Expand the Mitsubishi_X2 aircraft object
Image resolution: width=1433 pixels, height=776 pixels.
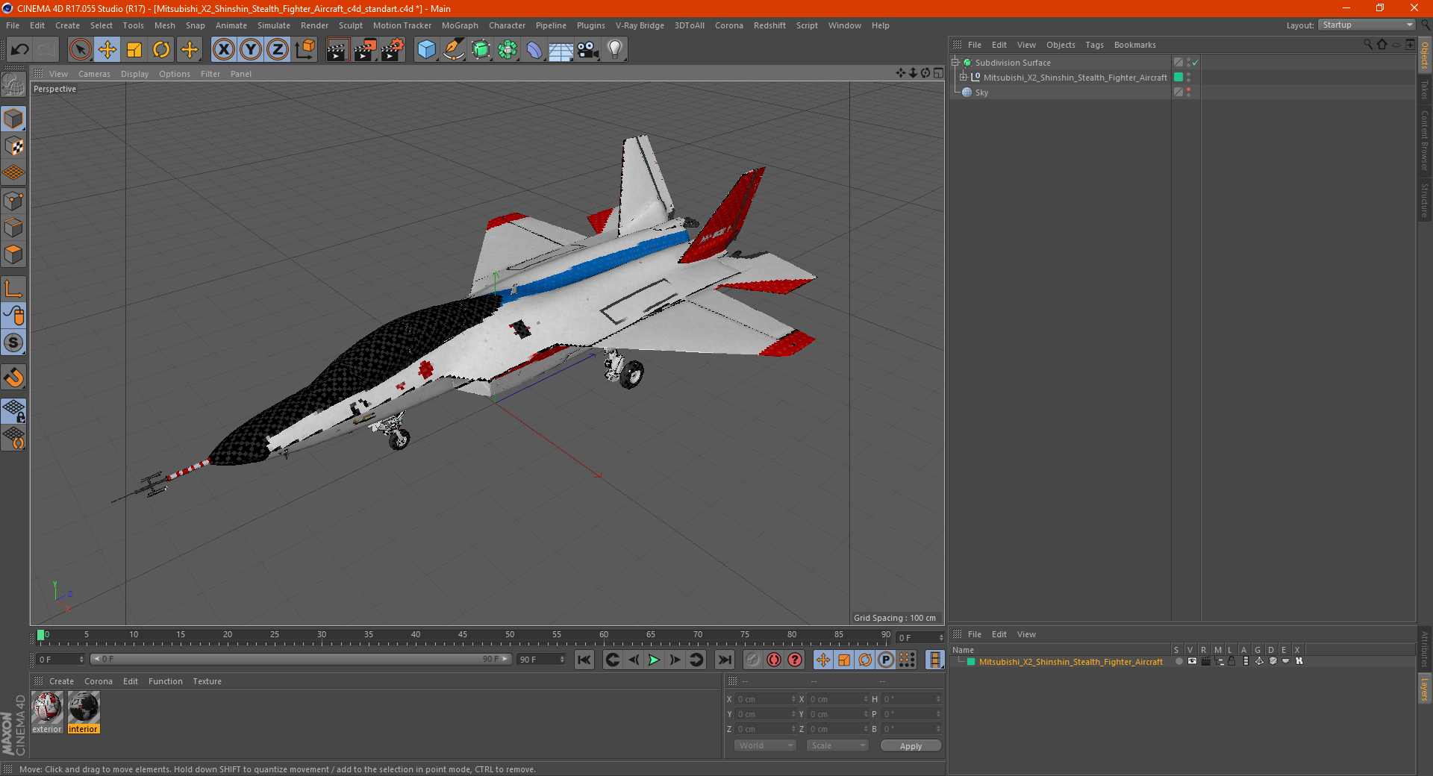[x=964, y=78]
